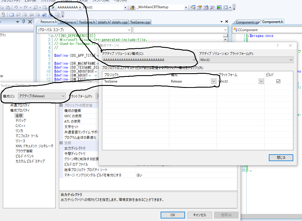Open the _WinMainCRTStartup find dropdown
This screenshot has width=302, height=221.
(186, 8)
